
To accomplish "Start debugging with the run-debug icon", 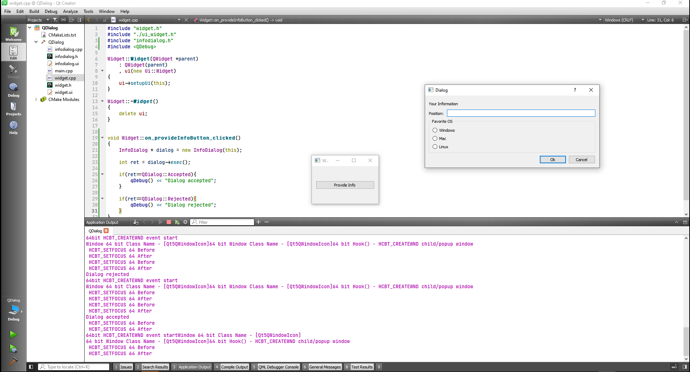I will [x=13, y=348].
